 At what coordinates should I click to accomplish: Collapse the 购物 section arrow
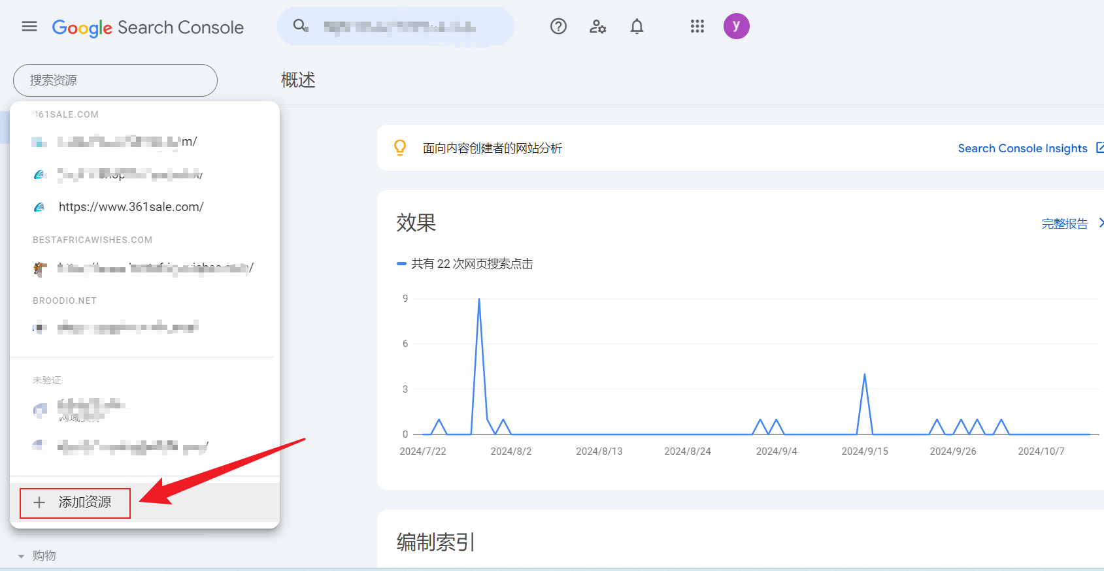click(x=21, y=556)
